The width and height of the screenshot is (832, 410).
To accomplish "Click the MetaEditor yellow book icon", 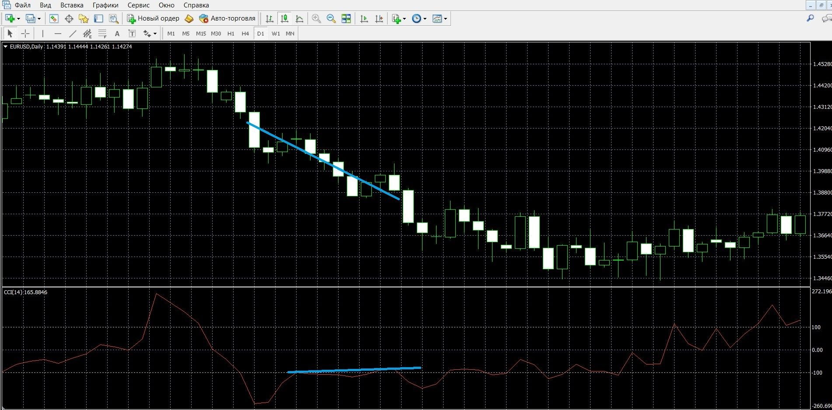I will (x=189, y=18).
